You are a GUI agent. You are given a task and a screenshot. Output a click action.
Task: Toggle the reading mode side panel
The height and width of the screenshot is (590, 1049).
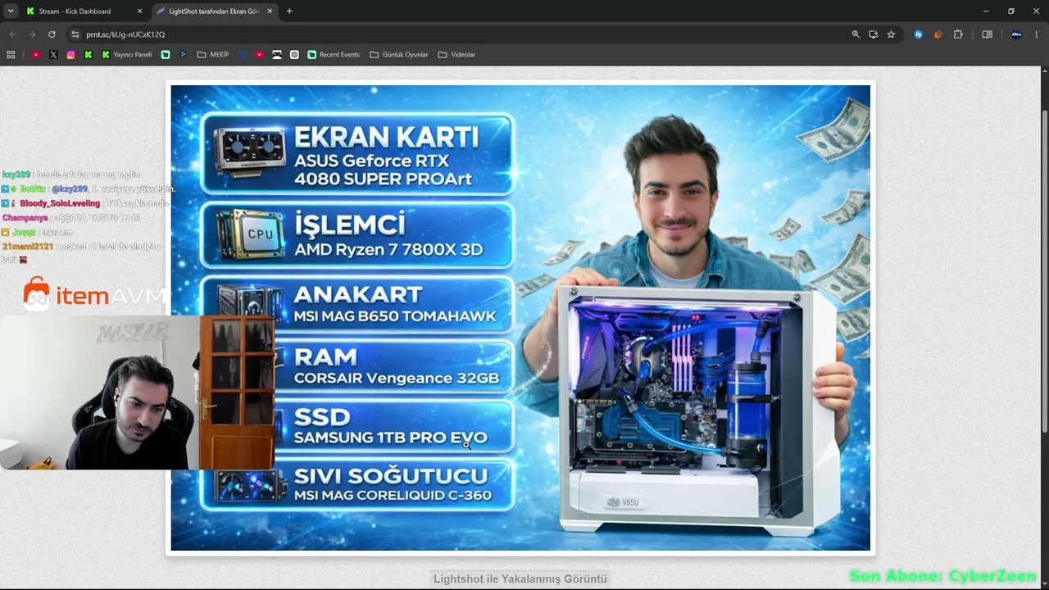987,34
